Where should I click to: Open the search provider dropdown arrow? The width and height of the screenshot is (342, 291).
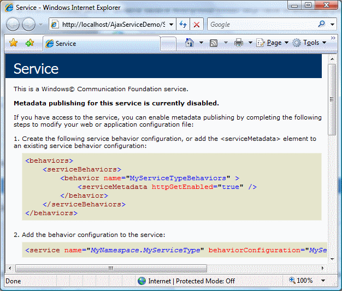pos(333,25)
